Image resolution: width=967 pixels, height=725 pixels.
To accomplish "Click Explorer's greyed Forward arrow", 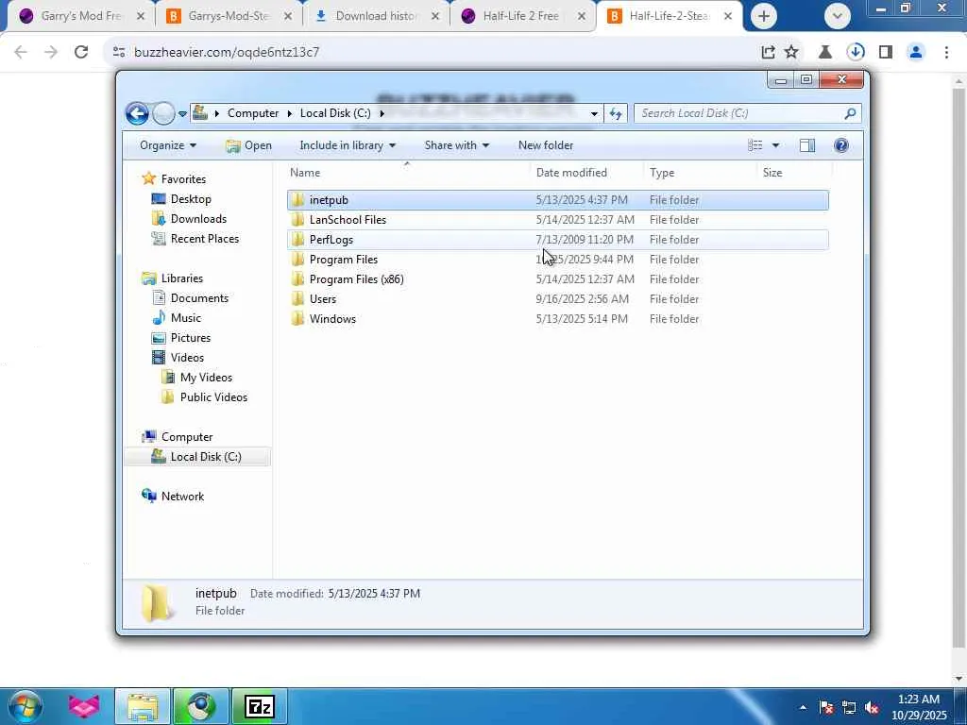I will (163, 113).
